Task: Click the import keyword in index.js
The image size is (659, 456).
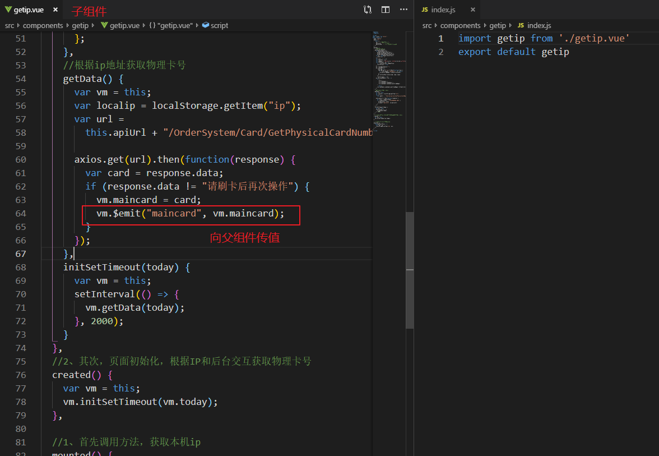Action: tap(475, 38)
